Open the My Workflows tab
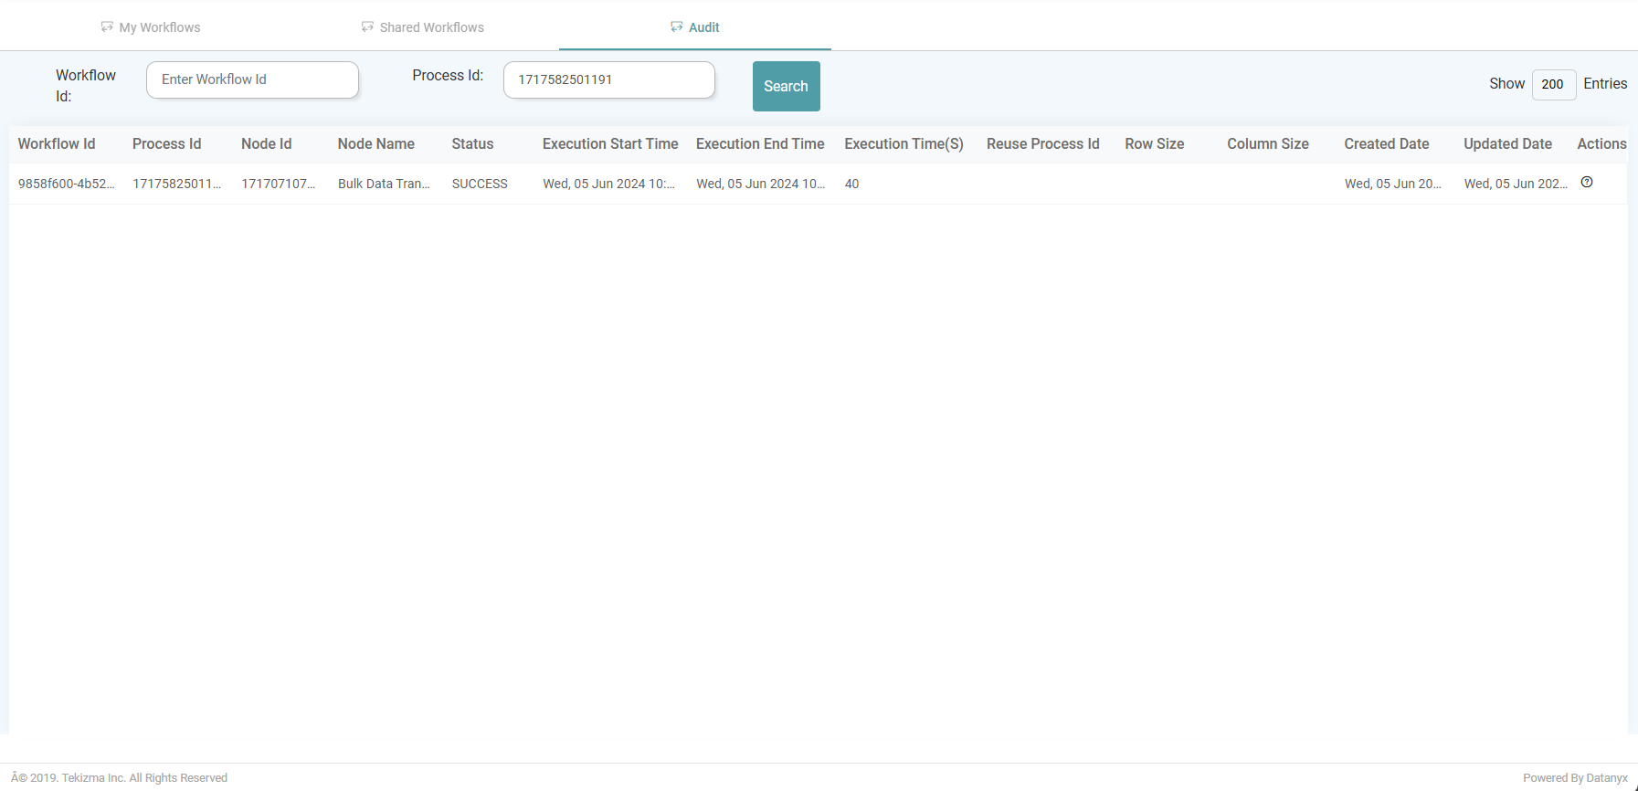1638x791 pixels. [x=151, y=27]
